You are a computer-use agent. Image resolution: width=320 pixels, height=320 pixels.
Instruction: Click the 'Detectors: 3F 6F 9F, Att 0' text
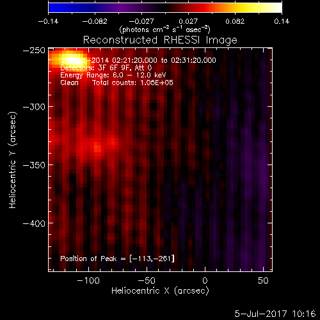coord(106,68)
